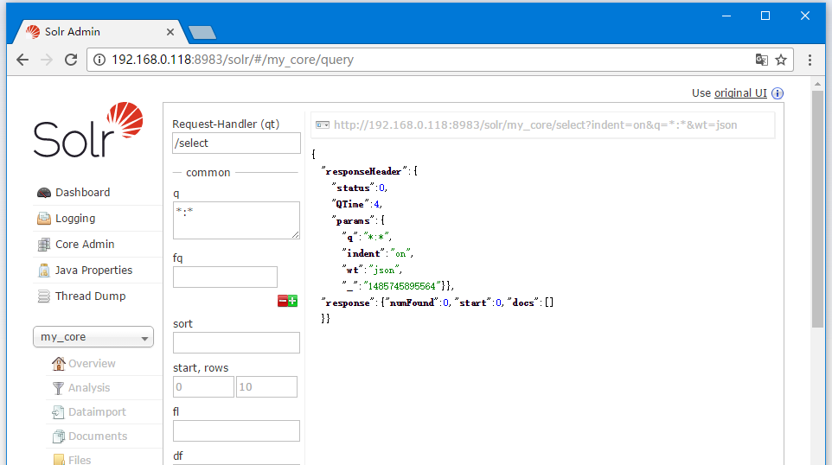Screen dimensions: 832x465
Task: Follow the original UI link
Action: pyautogui.click(x=740, y=93)
